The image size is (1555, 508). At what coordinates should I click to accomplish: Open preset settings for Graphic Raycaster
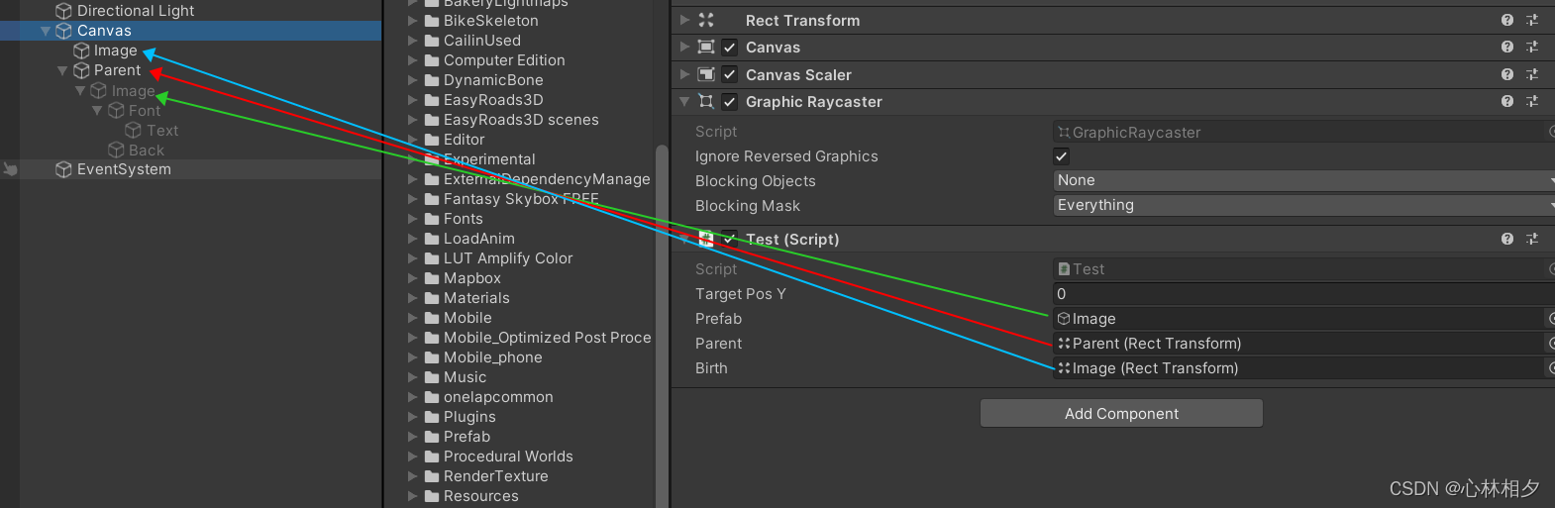[x=1532, y=101]
